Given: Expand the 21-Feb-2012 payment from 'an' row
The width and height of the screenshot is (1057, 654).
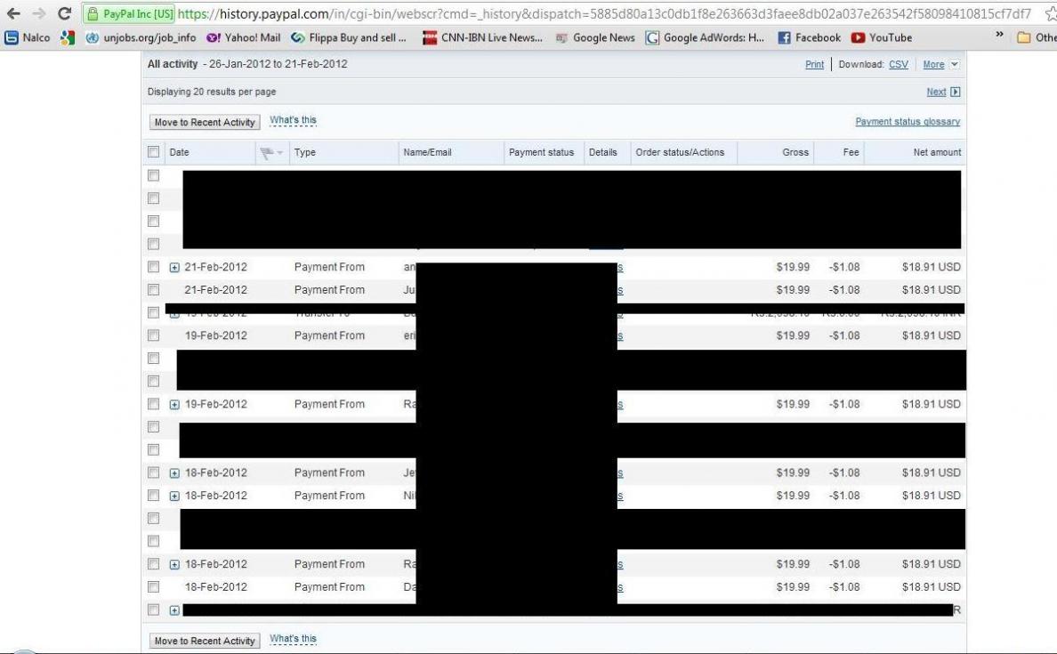Looking at the screenshot, I should click(174, 268).
